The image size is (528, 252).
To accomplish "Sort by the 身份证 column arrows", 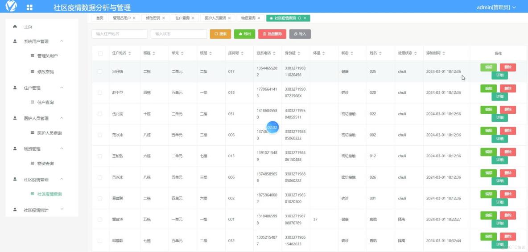I will coord(299,53).
